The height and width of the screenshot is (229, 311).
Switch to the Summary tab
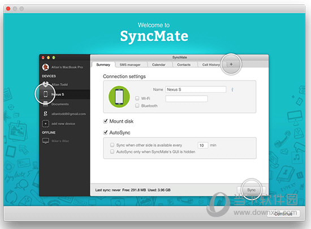point(103,65)
